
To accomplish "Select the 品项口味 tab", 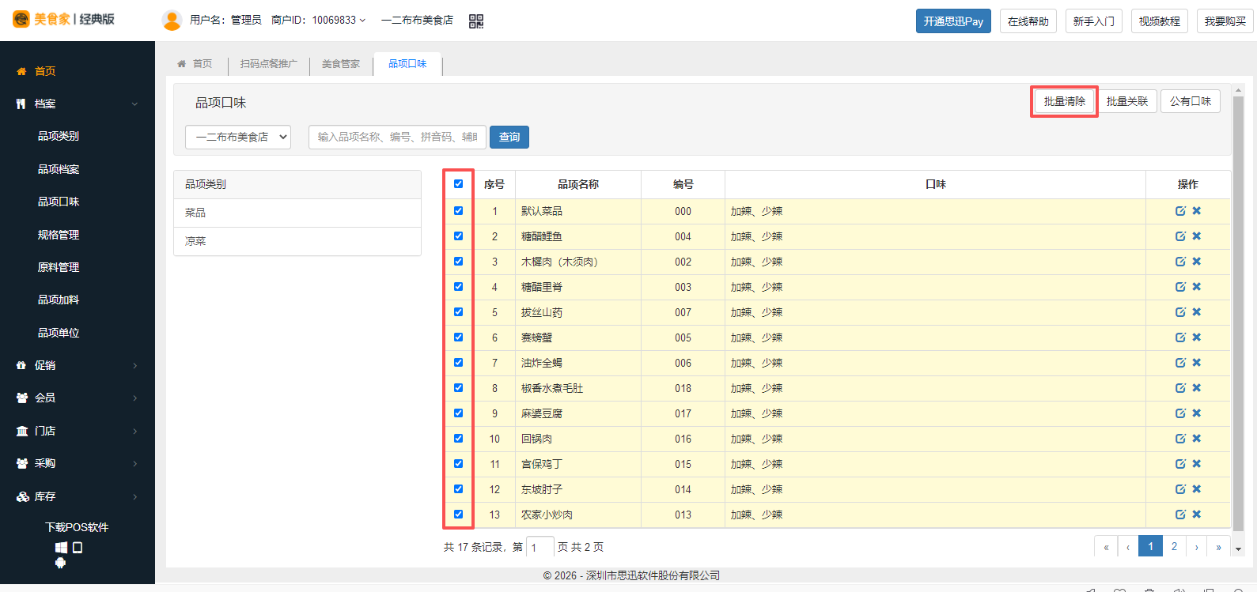I will coord(407,64).
